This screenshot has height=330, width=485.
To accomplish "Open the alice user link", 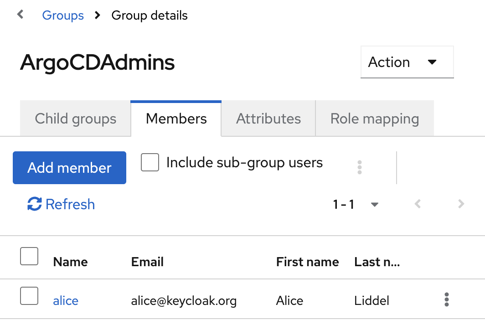I will tap(66, 301).
